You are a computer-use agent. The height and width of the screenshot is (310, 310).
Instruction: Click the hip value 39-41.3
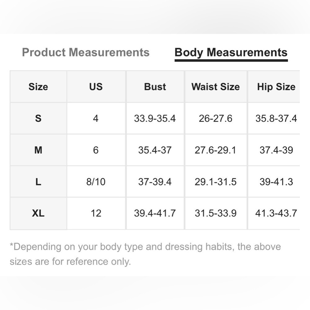(x=276, y=182)
